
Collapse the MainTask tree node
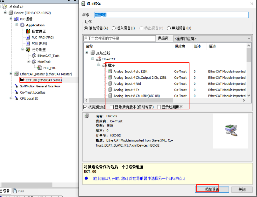(29, 62)
